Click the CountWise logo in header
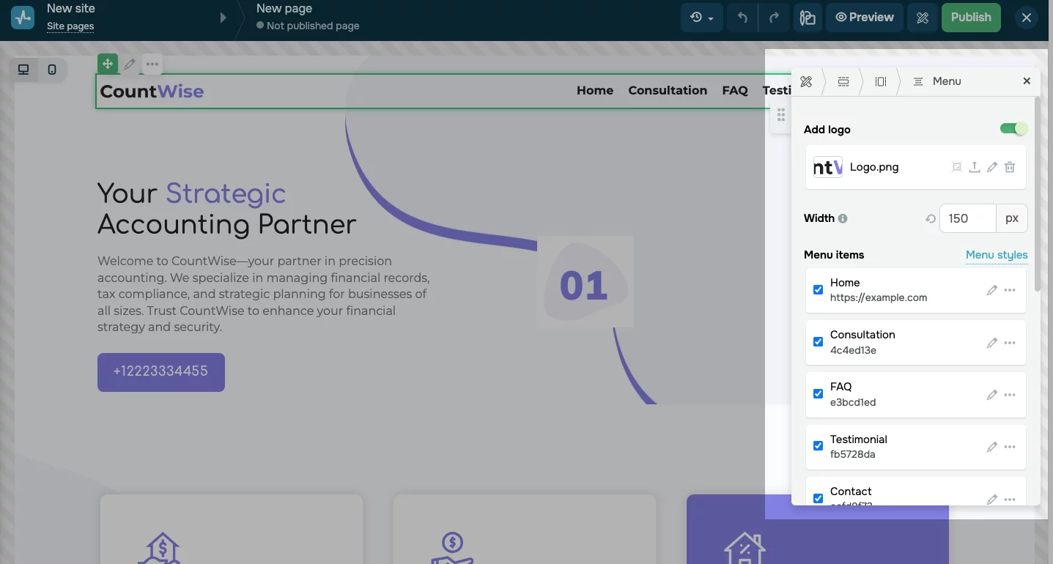 tap(152, 92)
